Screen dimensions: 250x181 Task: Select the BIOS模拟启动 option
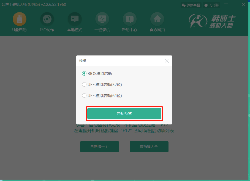click(x=84, y=73)
